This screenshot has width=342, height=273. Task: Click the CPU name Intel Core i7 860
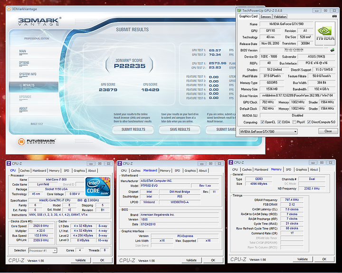point(56,179)
